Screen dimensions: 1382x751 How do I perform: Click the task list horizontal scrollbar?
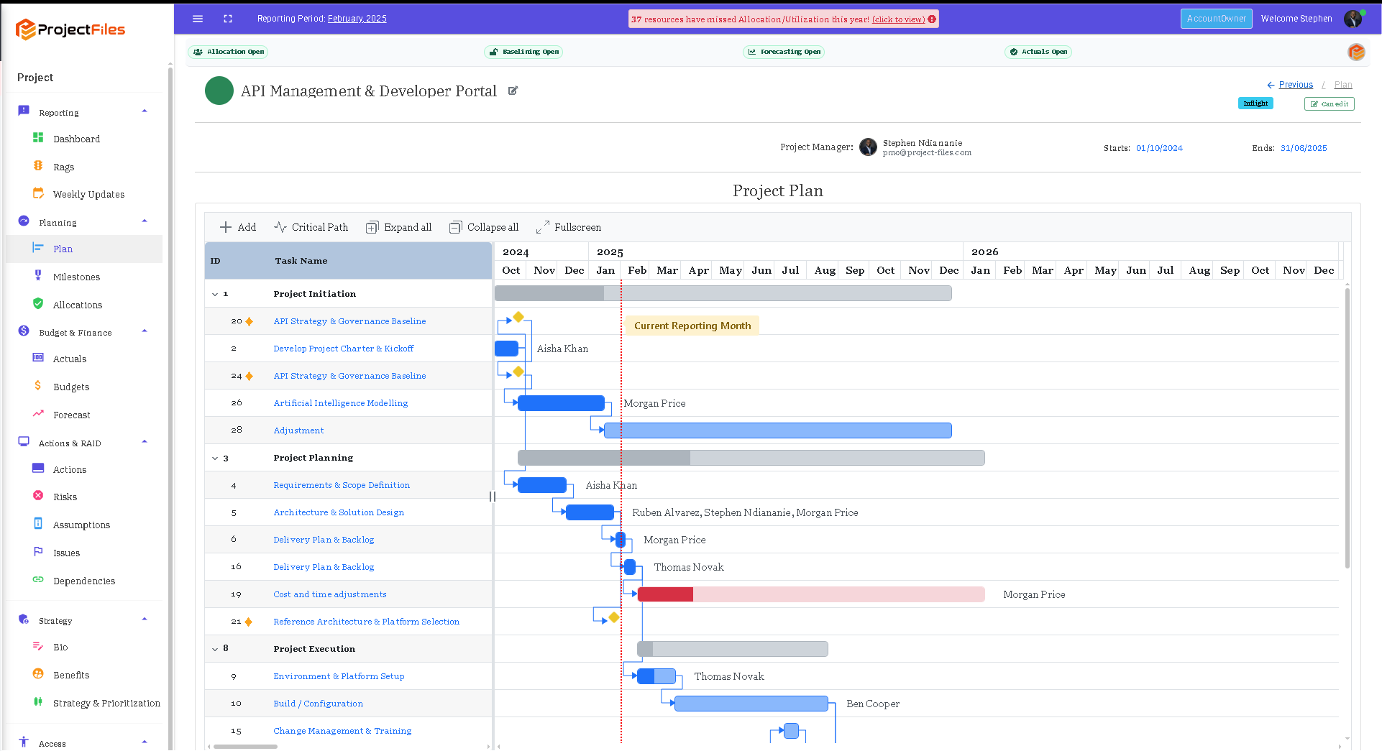click(x=244, y=747)
